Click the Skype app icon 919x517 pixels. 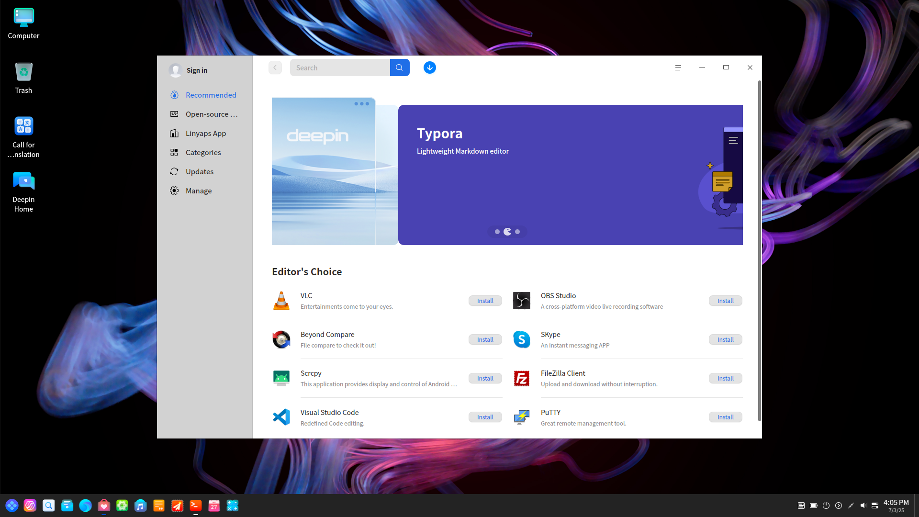coord(522,339)
